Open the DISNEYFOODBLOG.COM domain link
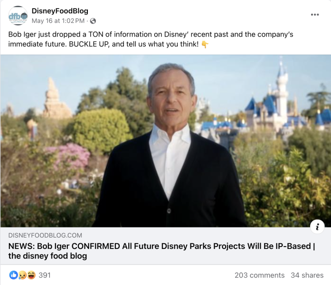Viewport: 331px width, 285px height. coord(45,235)
